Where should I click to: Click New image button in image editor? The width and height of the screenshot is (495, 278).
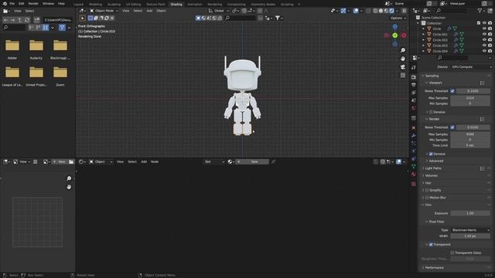[60, 161]
